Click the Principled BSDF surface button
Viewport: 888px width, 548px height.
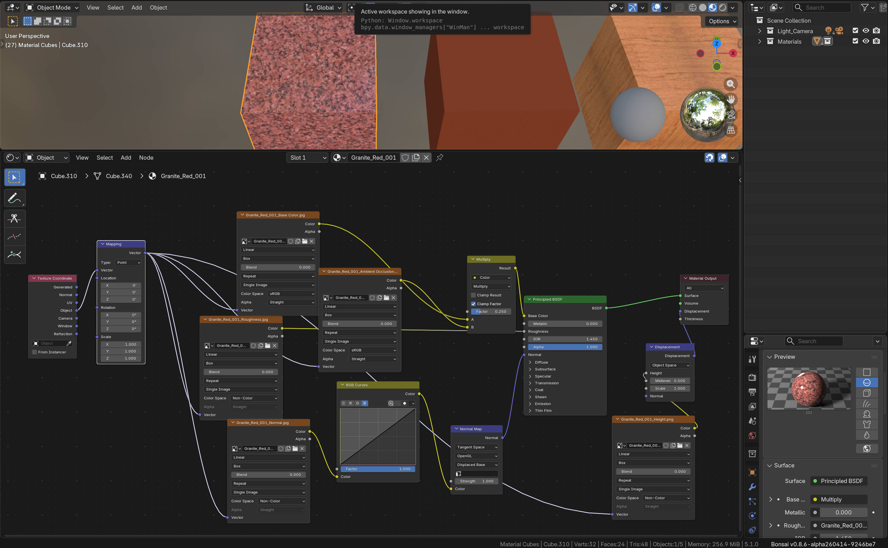(839, 481)
